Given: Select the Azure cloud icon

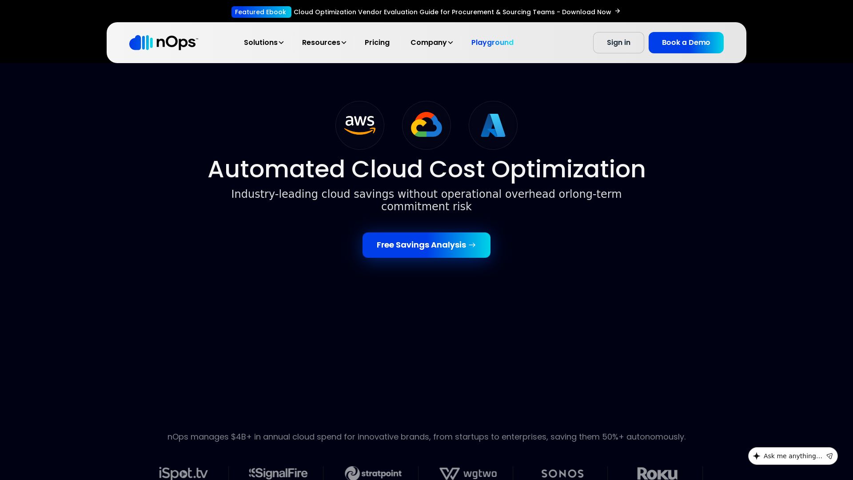Looking at the screenshot, I should point(493,125).
